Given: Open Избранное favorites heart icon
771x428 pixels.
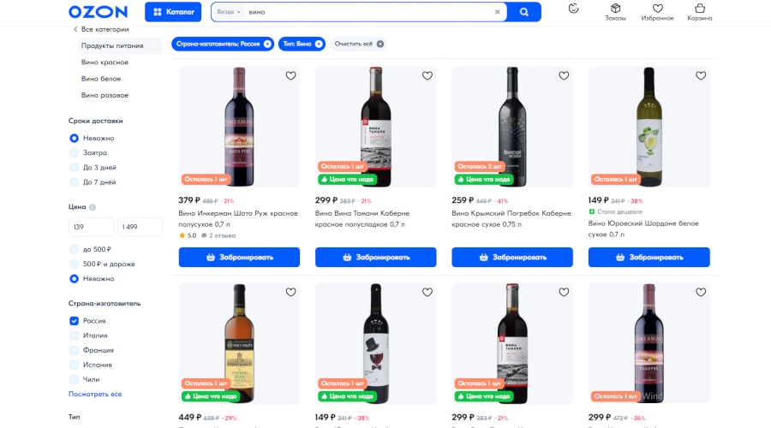Looking at the screenshot, I should click(x=657, y=9).
